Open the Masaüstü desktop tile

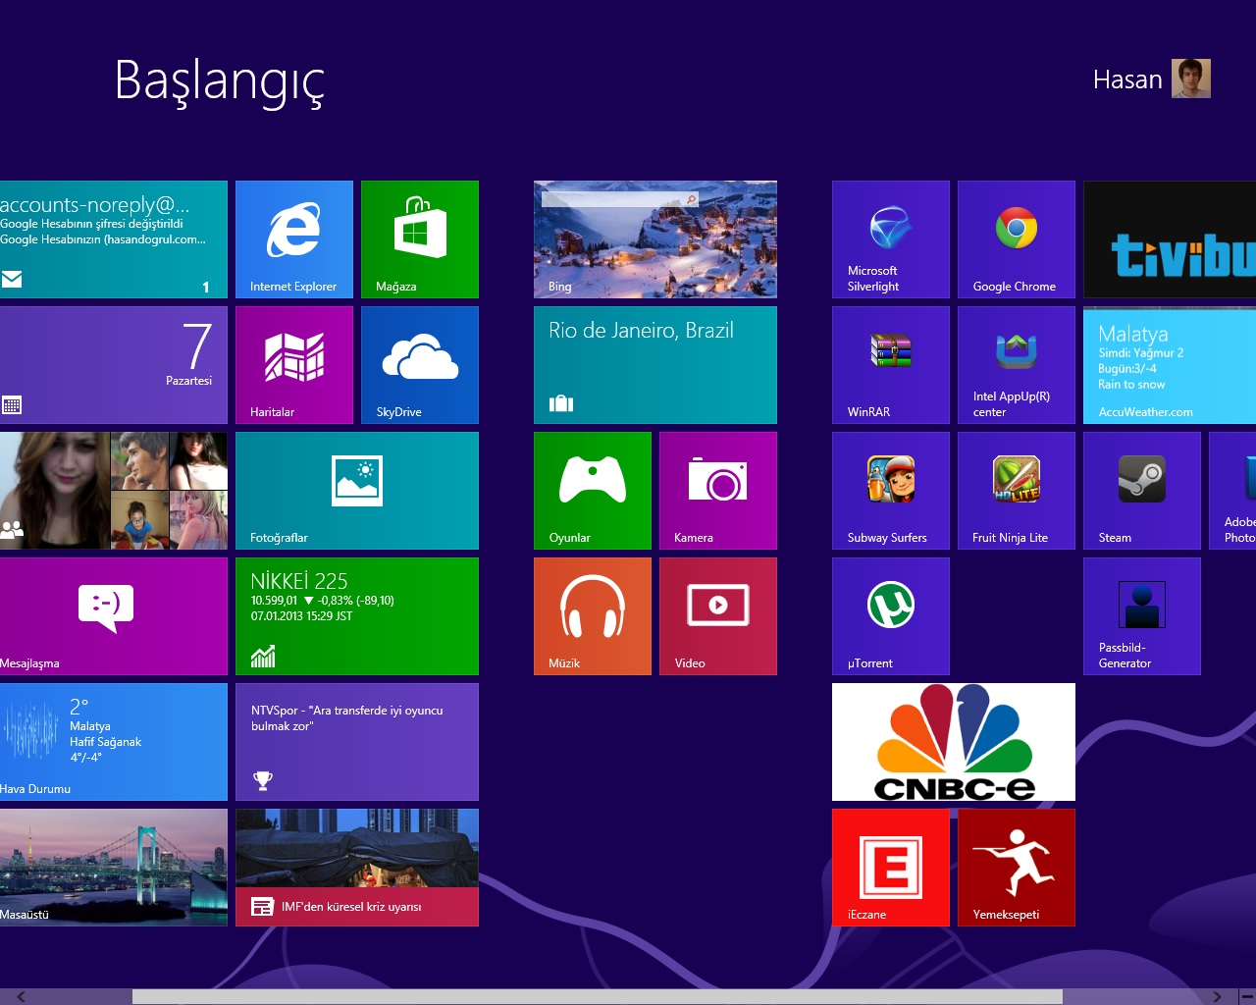[114, 868]
